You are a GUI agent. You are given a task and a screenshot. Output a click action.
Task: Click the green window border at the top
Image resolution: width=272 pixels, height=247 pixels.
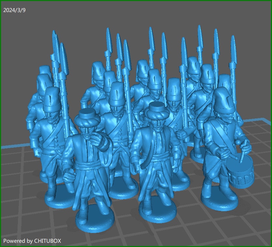click(x=136, y=1)
